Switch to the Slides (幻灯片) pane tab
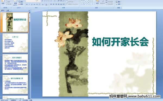The width and height of the screenshot is (163, 101). pos(3,10)
